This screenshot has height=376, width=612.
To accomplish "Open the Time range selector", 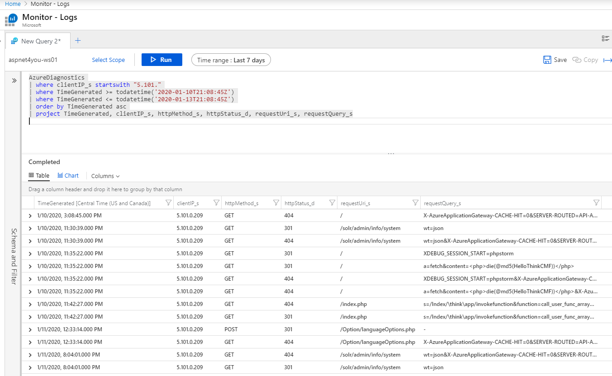I will click(x=231, y=60).
